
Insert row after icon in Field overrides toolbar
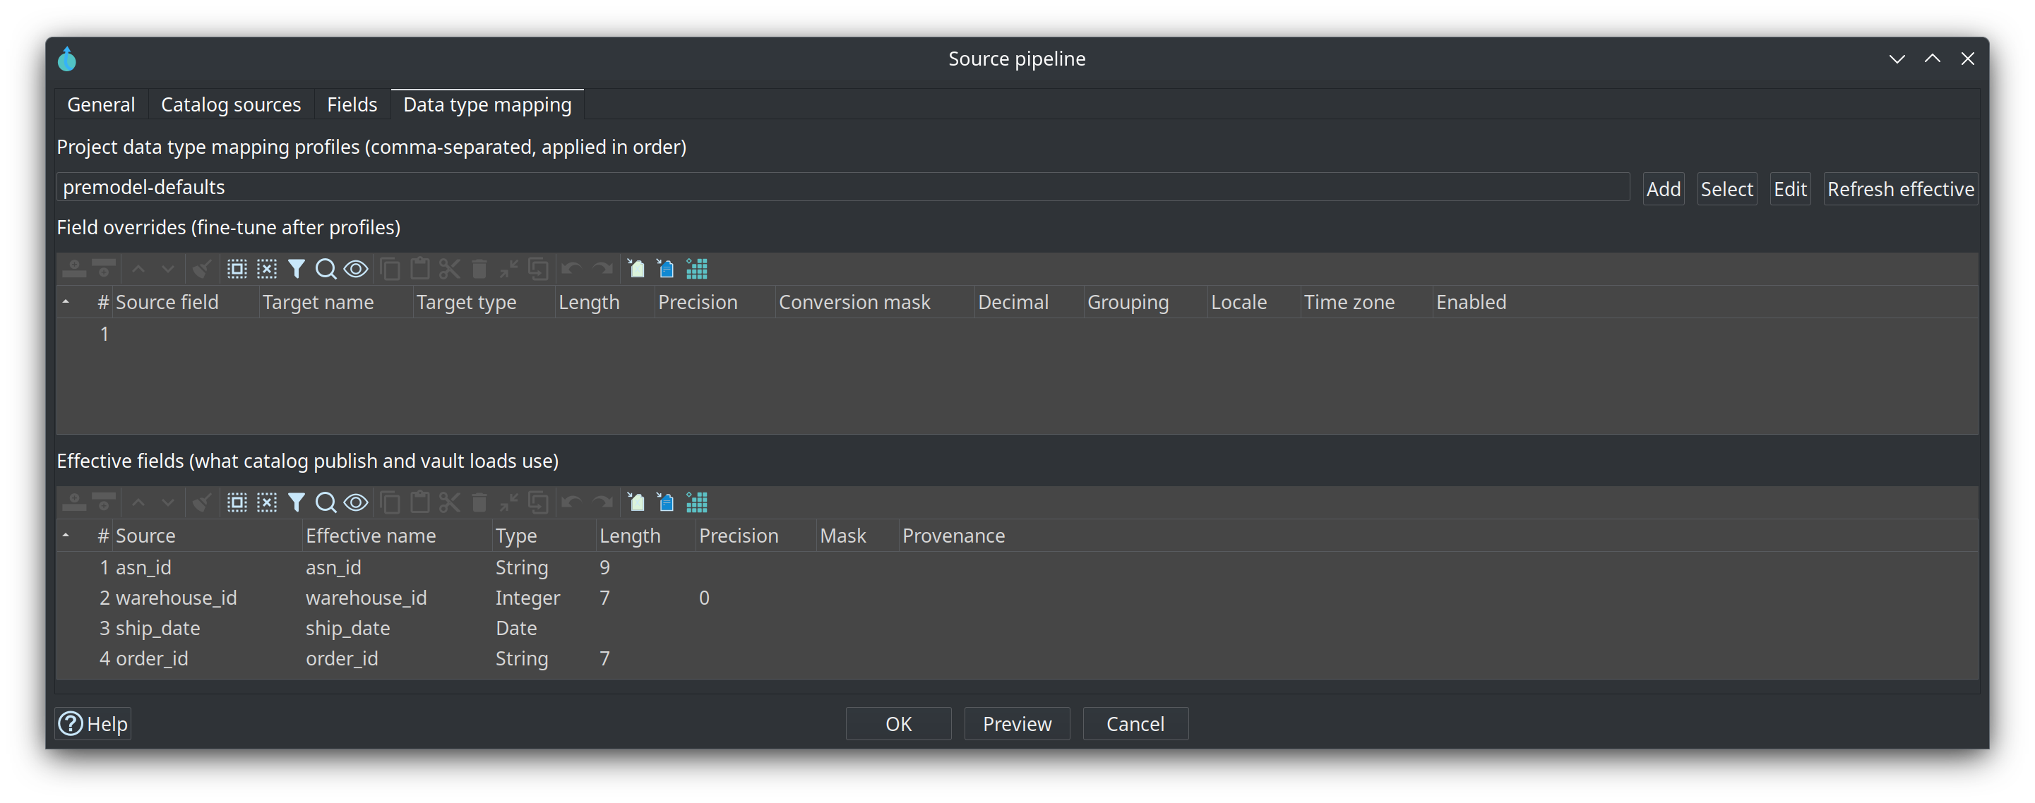tap(104, 270)
